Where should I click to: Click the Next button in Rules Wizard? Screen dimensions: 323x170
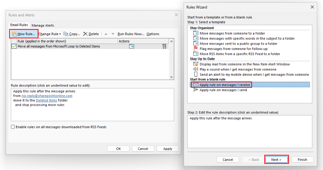276,160
